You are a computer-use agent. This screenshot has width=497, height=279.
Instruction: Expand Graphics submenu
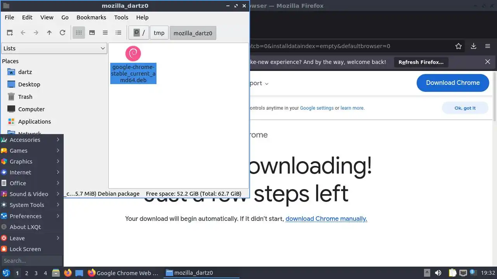pos(31,162)
